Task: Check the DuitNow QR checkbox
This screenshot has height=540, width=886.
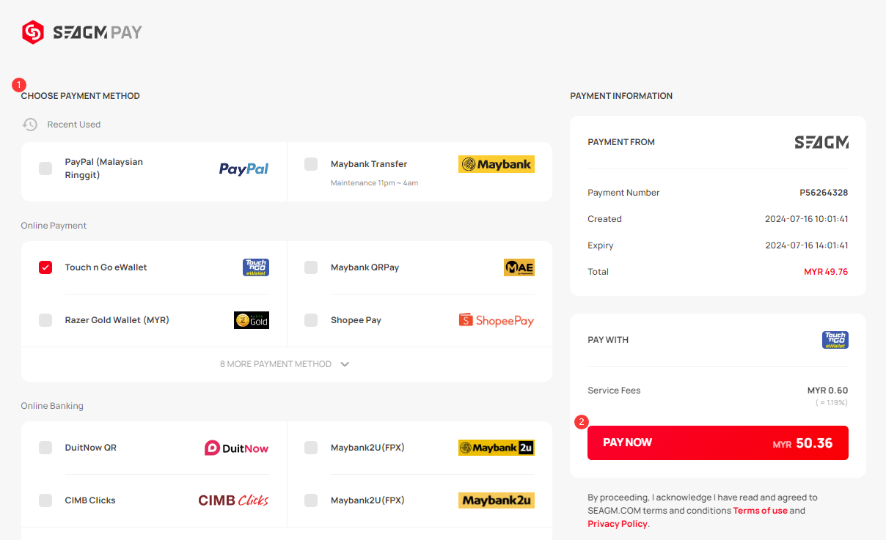Action: click(x=45, y=448)
